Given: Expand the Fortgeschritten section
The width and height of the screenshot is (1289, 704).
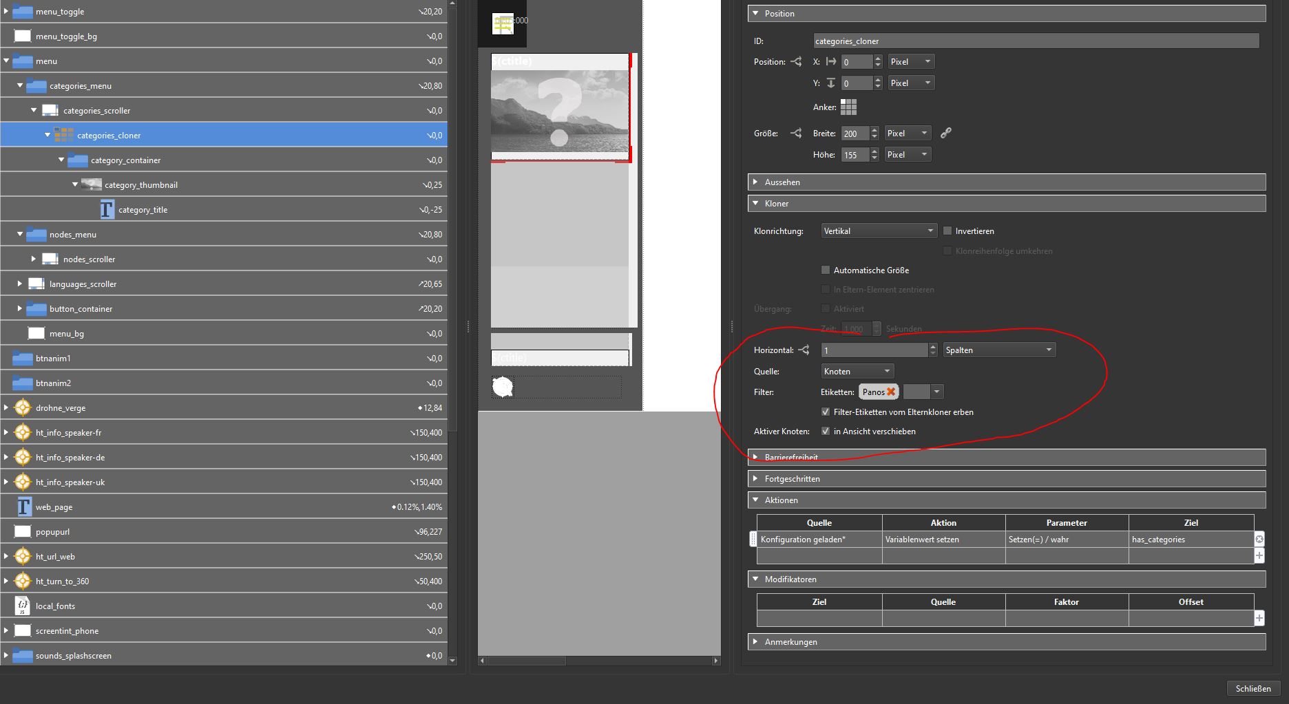Looking at the screenshot, I should [755, 478].
